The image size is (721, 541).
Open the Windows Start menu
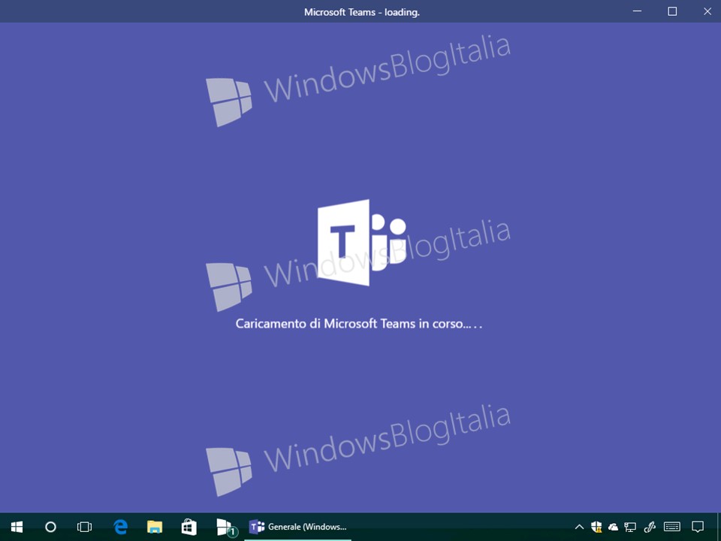tap(17, 527)
